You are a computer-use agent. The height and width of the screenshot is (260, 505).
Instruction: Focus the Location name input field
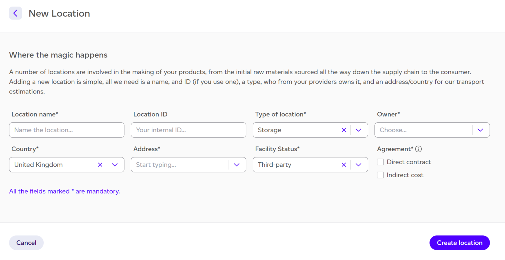pos(67,130)
